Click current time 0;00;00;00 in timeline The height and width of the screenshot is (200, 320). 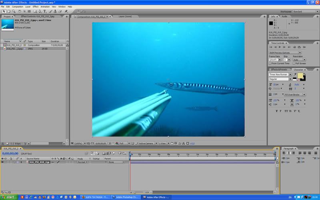10,154
